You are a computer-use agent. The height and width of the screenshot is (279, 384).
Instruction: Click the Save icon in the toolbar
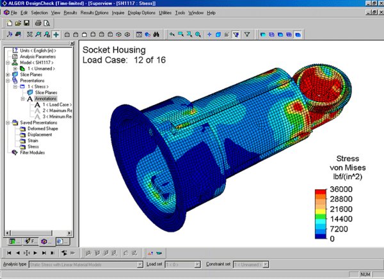point(28,22)
